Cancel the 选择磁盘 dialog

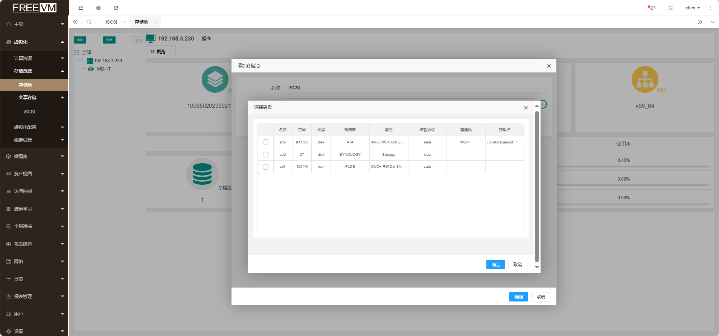tap(518, 265)
